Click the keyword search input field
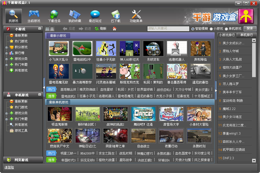The width and height of the screenshot is (260, 173). (168, 29)
